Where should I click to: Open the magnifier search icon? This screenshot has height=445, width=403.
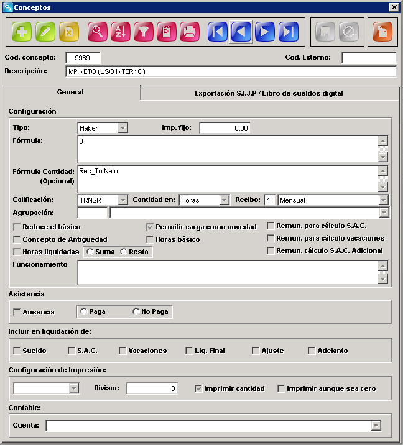[98, 32]
